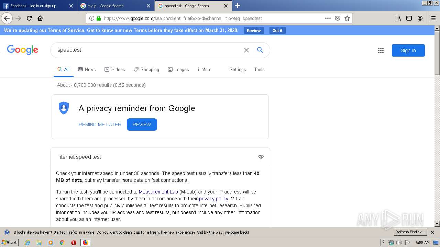Open a new tab with plus button
Viewport: 440px width, 247px height.
pos(238,5)
